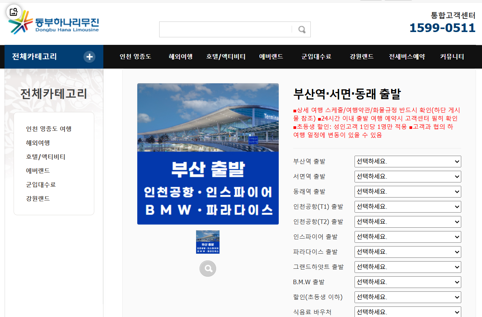Expand the 파라다이스 출발 dropdown

click(408, 252)
